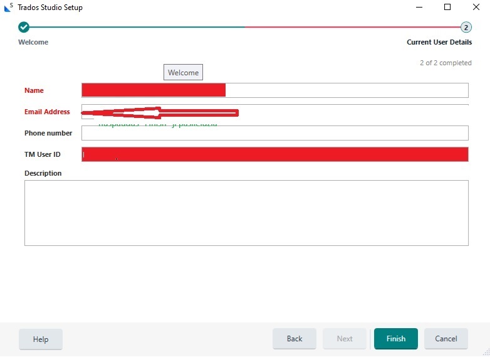
Task: Cancel the Trados Studio setup
Action: [x=446, y=339]
